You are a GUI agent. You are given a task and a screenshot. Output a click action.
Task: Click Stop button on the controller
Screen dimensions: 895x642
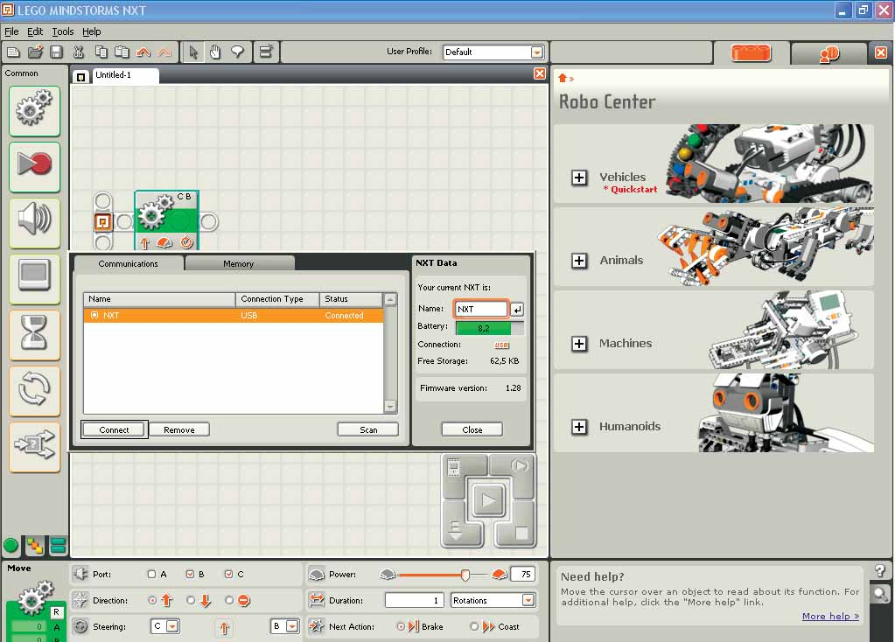(521, 533)
